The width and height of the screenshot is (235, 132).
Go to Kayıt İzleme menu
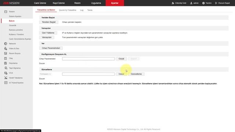pos(59,3)
